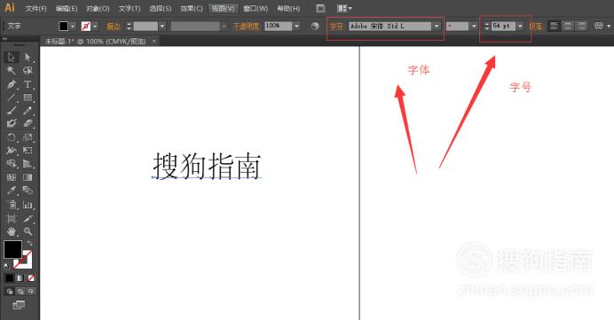Viewport: 614px width, 320px height.
Task: Select the Free Transform tool
Action: [28, 150]
